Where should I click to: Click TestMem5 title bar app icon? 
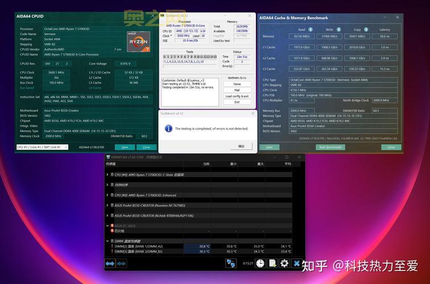click(162, 15)
